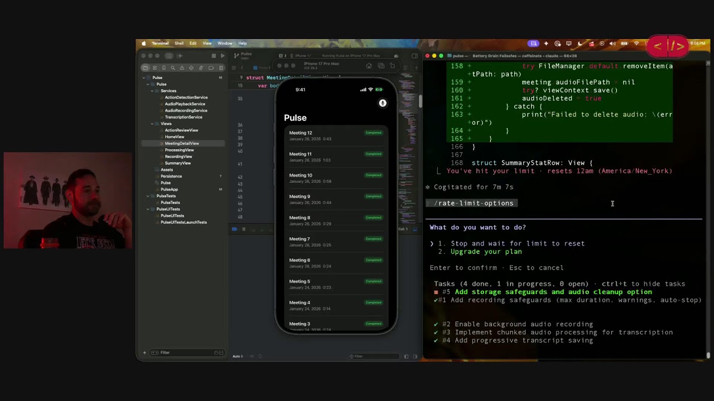Open the Window menu

point(225,43)
